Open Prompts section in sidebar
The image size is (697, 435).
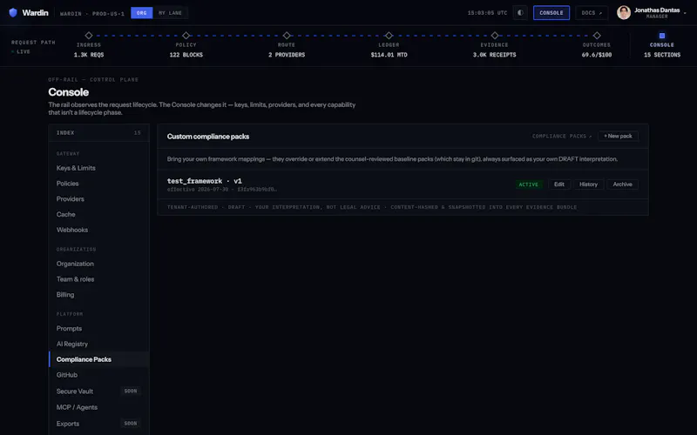point(98,329)
